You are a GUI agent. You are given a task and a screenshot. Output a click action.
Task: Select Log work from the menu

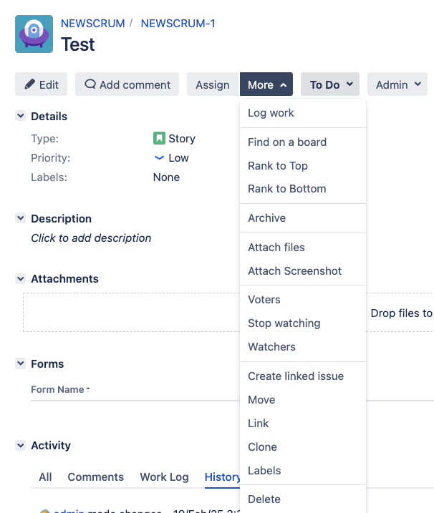click(271, 113)
